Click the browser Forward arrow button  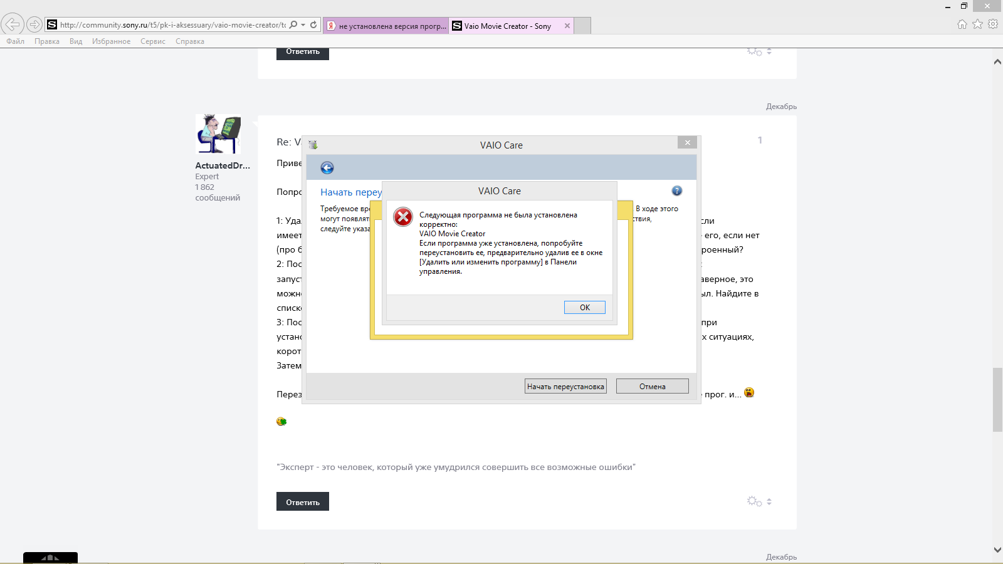34,24
